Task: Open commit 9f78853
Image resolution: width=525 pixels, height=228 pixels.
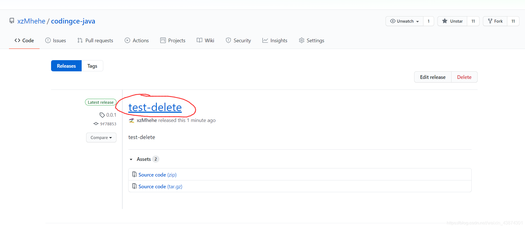Action: tap(108, 124)
